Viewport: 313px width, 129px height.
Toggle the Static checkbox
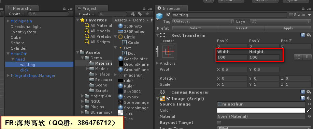click(x=291, y=15)
